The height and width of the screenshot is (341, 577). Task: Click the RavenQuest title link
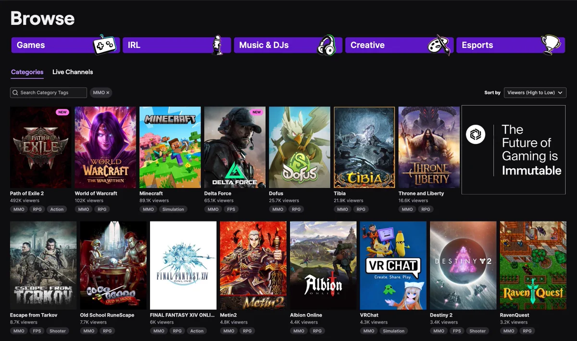tap(514, 315)
